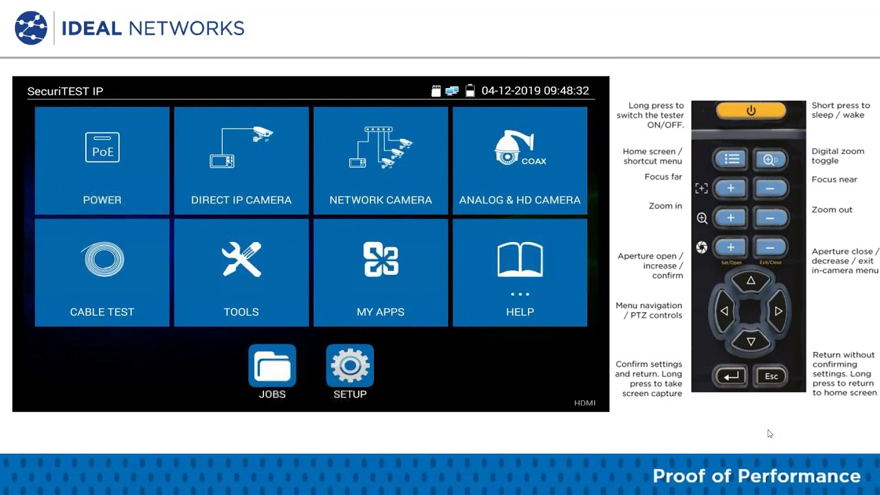Screen dimensions: 880x495
Task: Click the 'Aperture close / decrease' description
Action: (846, 261)
